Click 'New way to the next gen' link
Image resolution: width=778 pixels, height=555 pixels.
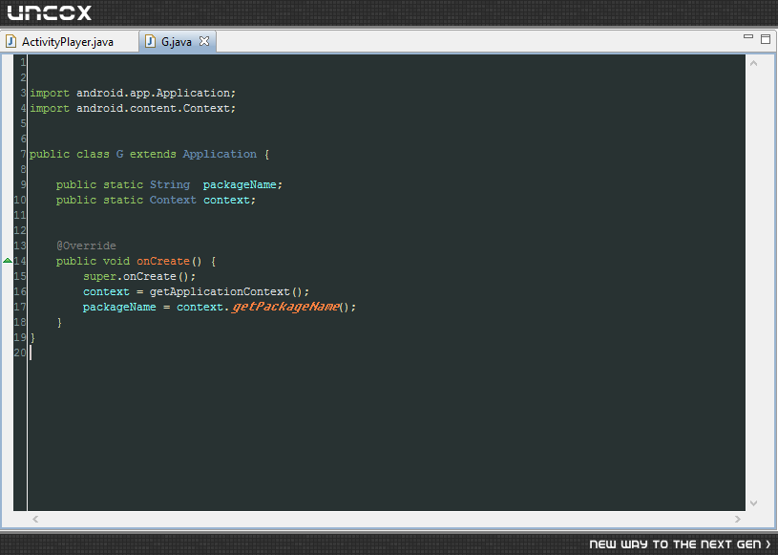[680, 544]
